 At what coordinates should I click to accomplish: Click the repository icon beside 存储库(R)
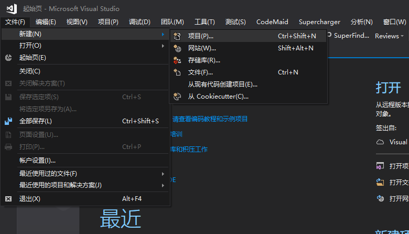(177, 60)
